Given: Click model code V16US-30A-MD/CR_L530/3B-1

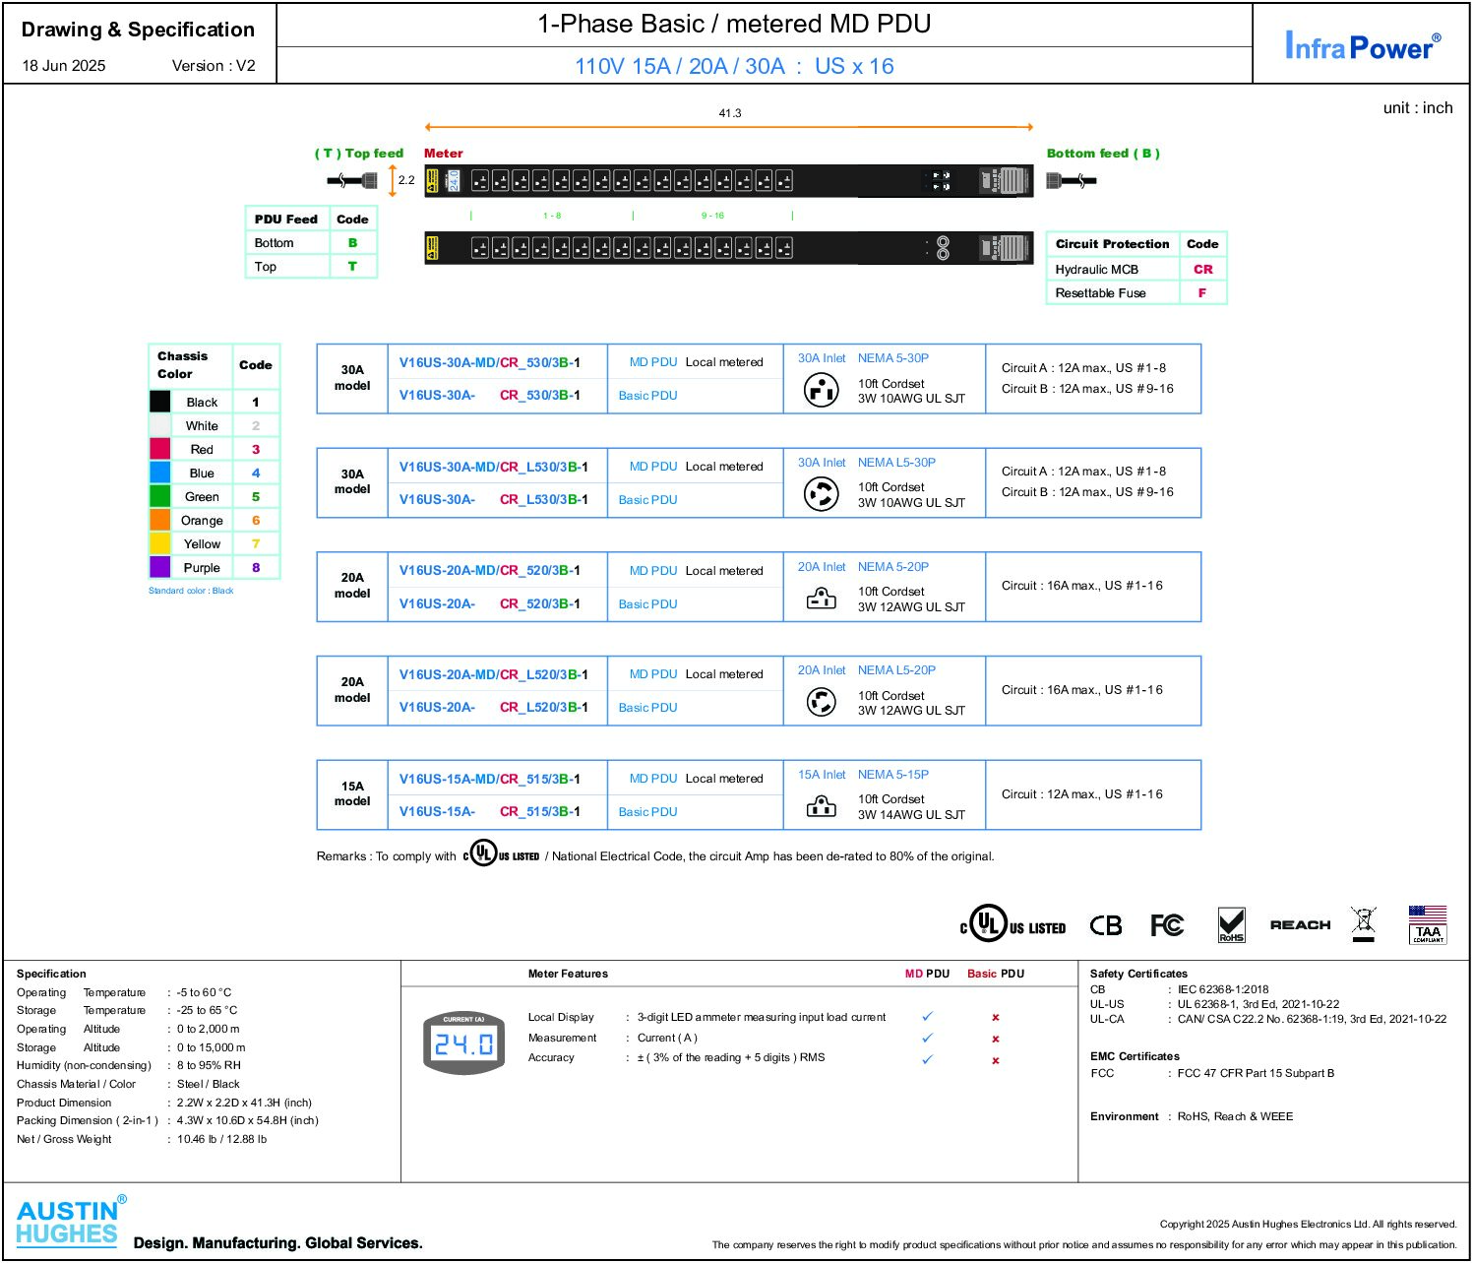Looking at the screenshot, I should pyautogui.click(x=493, y=467).
